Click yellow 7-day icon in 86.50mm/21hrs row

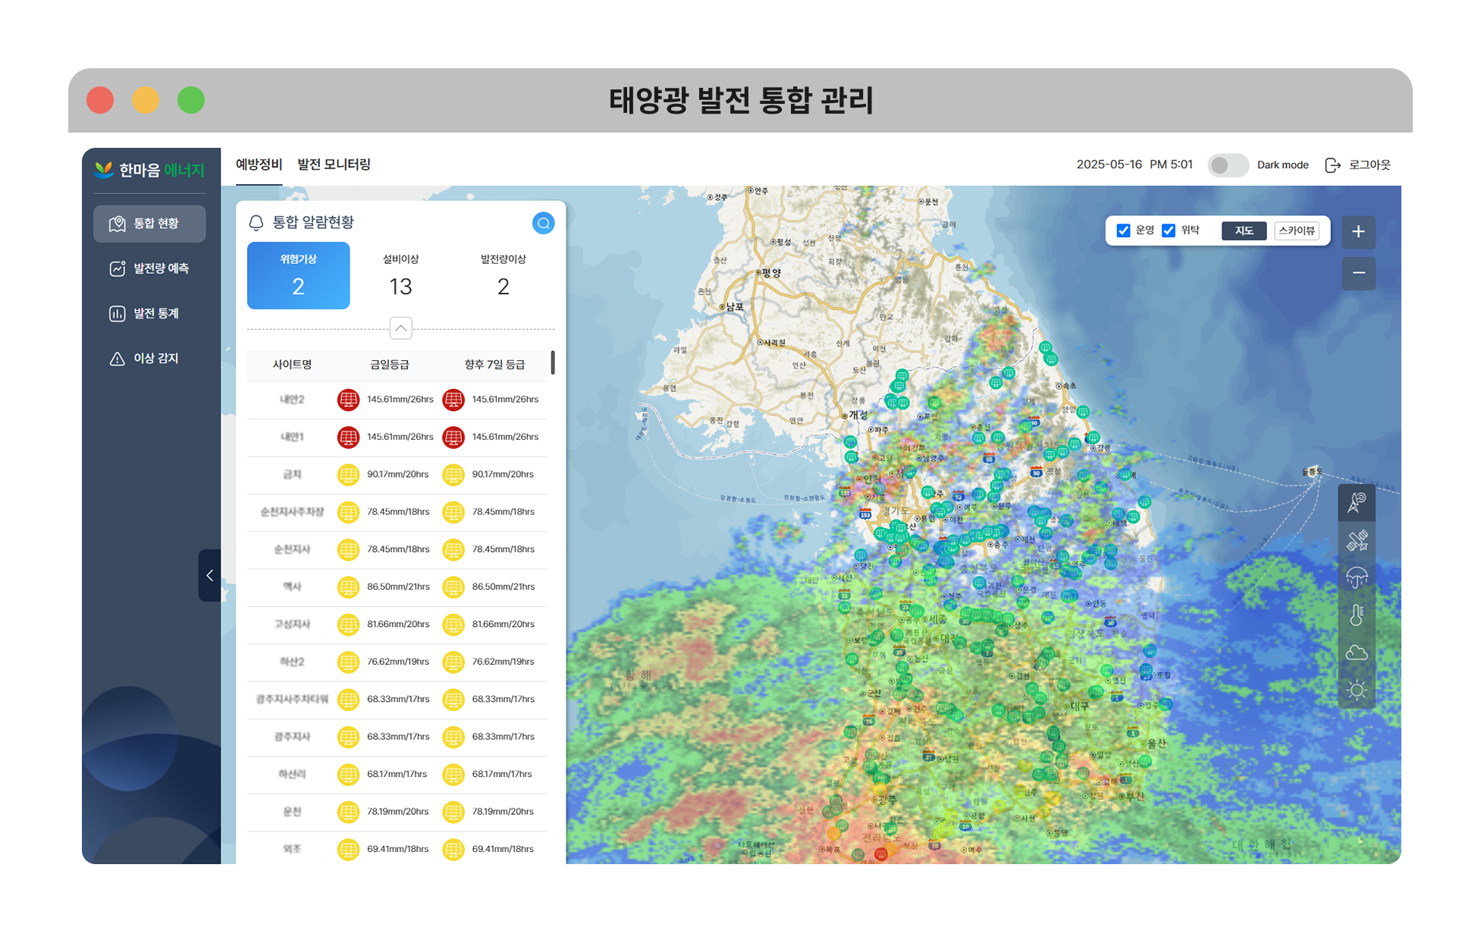point(453,587)
